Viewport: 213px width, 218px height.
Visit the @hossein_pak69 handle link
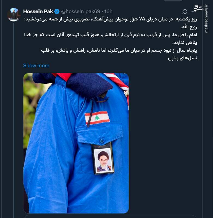[80, 11]
